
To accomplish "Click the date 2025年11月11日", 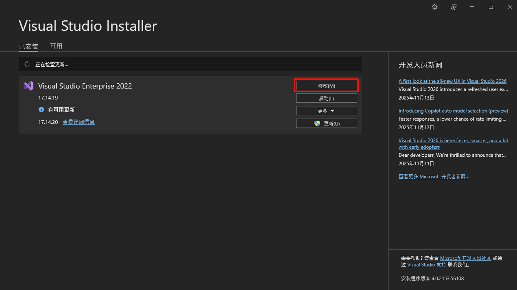I will pos(416,163).
